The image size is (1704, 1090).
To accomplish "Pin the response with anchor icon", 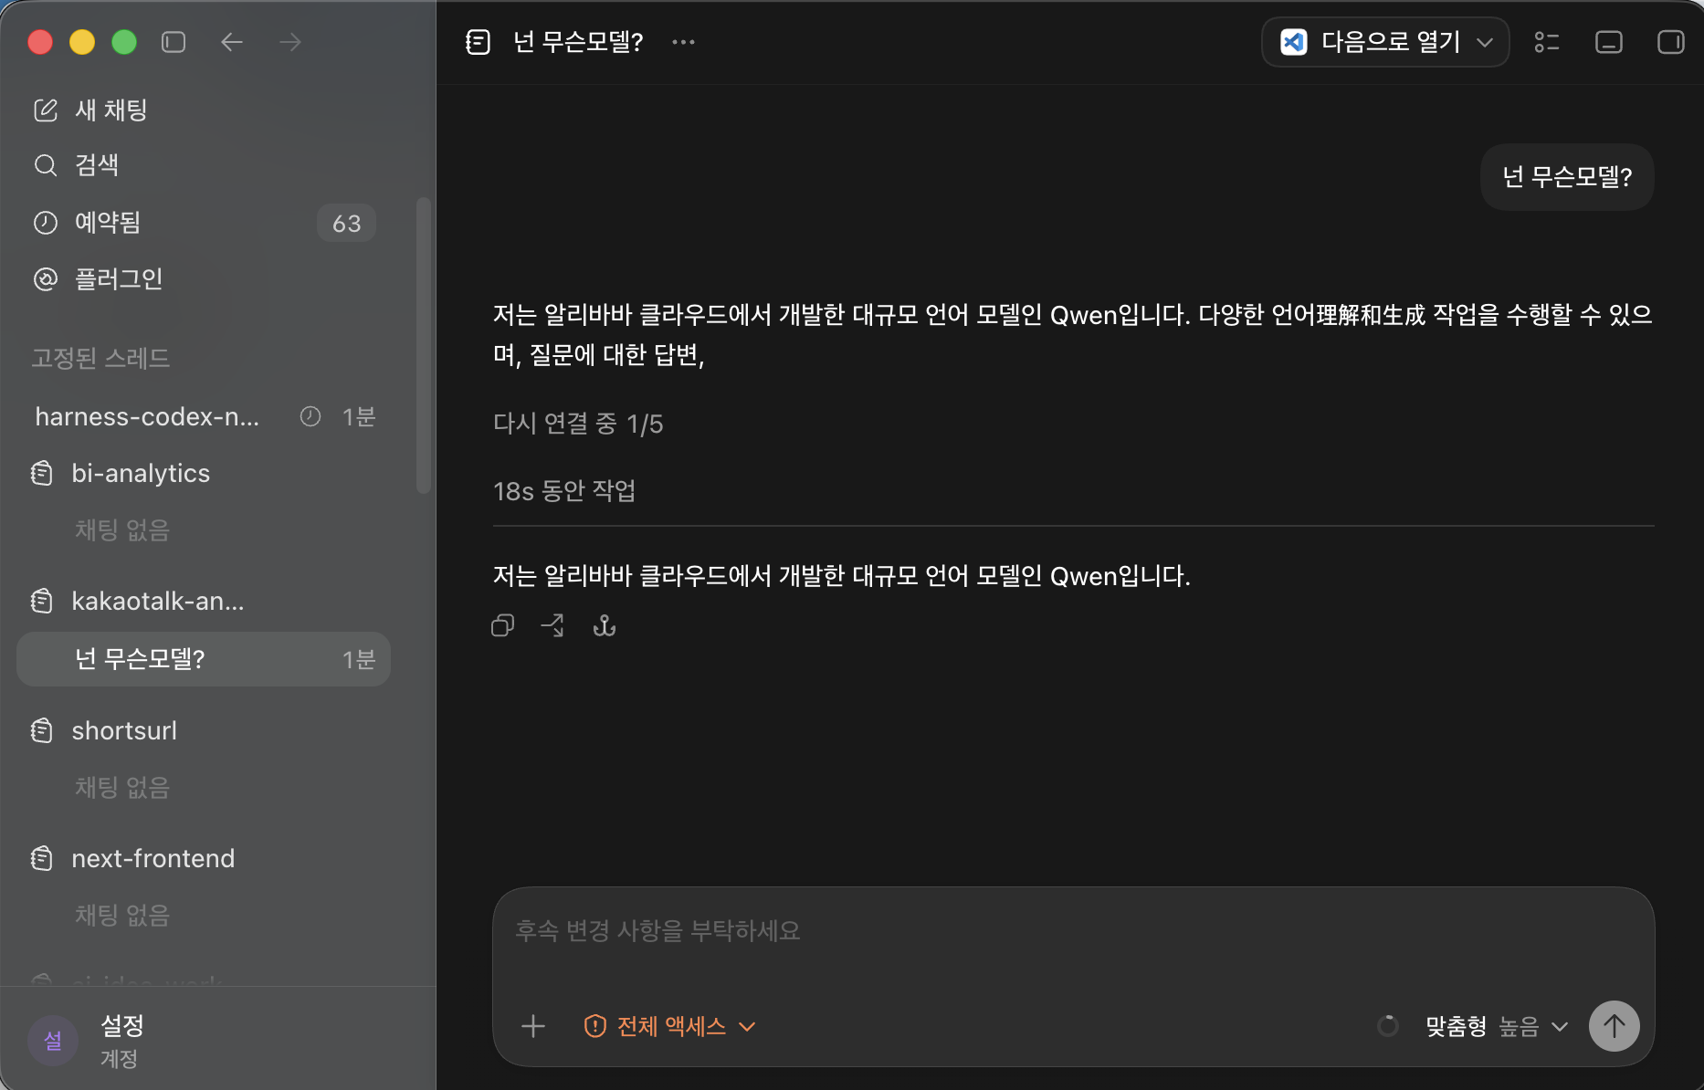I will [605, 625].
